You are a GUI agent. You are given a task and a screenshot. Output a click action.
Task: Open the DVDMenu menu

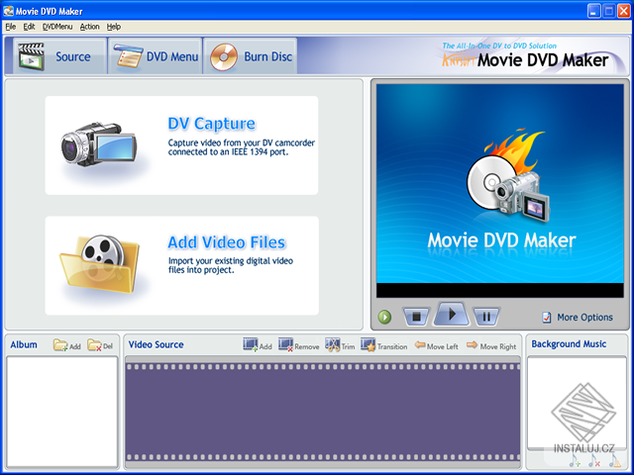pyautogui.click(x=57, y=27)
